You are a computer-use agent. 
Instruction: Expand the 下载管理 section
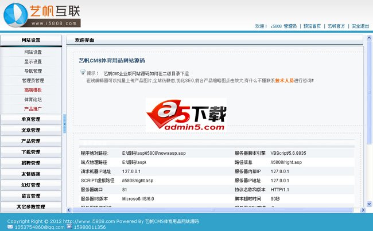(x=31, y=152)
